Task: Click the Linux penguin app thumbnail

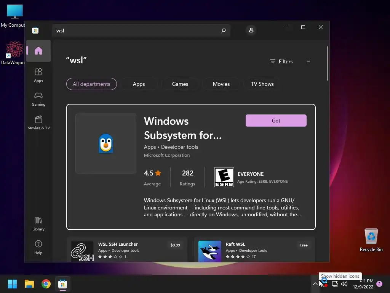Action: pyautogui.click(x=106, y=143)
